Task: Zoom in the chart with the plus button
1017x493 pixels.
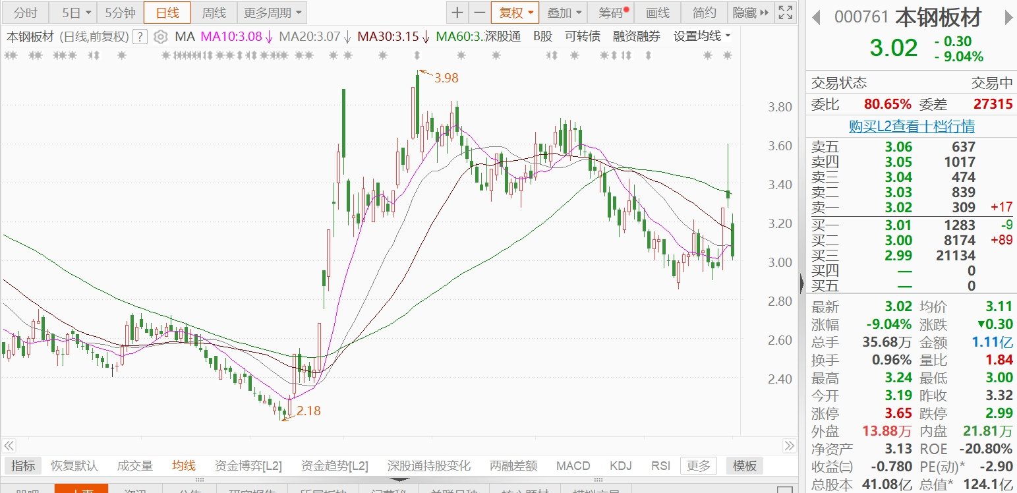Action: pyautogui.click(x=457, y=13)
